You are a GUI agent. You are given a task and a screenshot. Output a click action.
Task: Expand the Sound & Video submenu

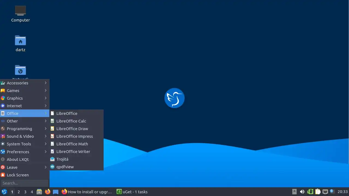(x=25, y=136)
